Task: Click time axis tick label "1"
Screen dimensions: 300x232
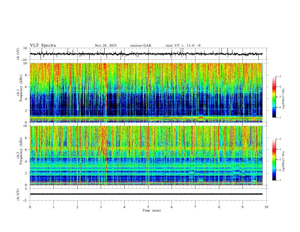Action: 53,207
